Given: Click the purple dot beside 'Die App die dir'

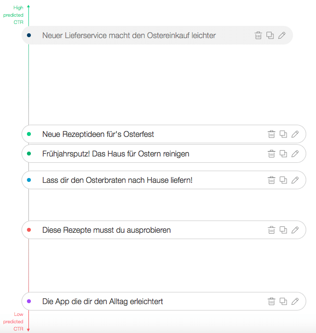Looking at the screenshot, I should (29, 301).
